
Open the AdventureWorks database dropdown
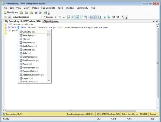tap(40, 17)
